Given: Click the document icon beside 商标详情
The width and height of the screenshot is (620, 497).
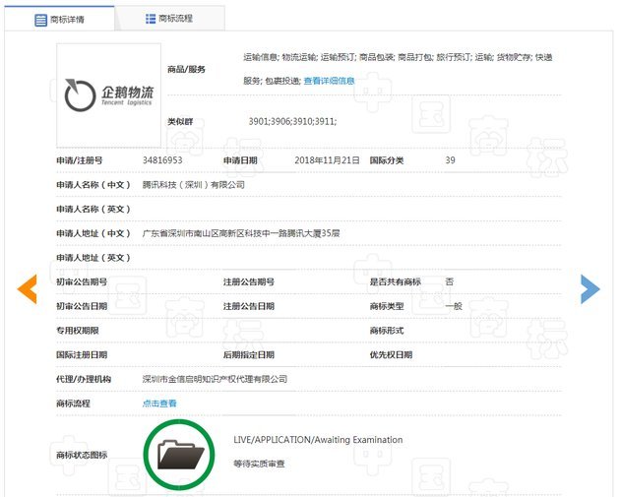Looking at the screenshot, I should pyautogui.click(x=40, y=20).
